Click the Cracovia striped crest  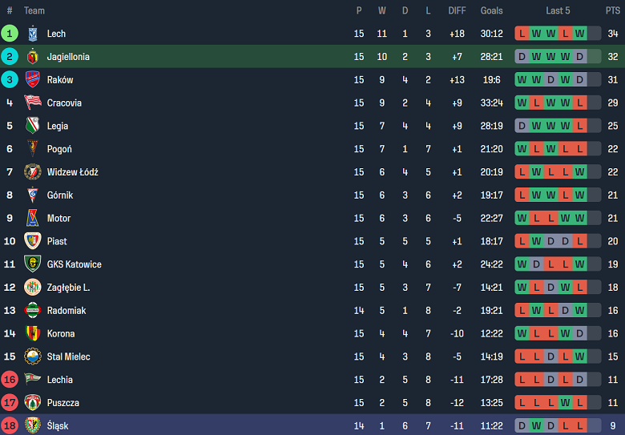click(33, 103)
